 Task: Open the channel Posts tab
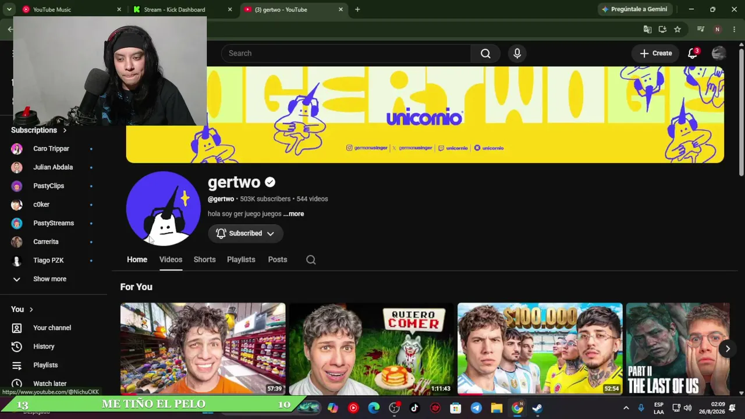[278, 260]
